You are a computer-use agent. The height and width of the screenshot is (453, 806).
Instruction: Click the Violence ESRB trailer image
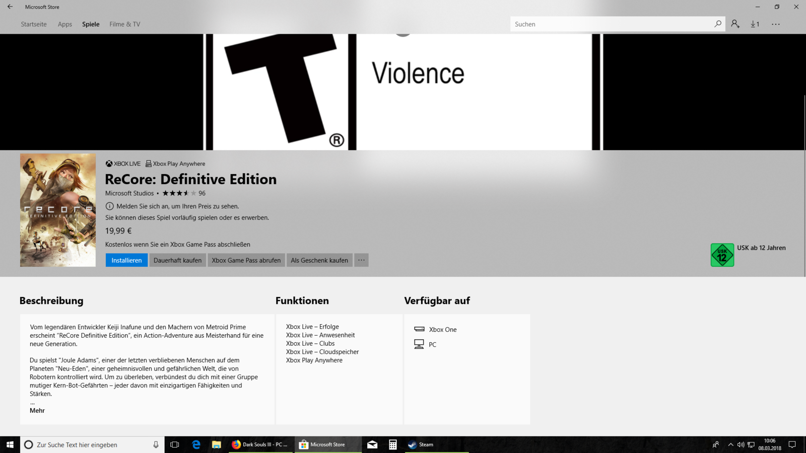[403, 92]
